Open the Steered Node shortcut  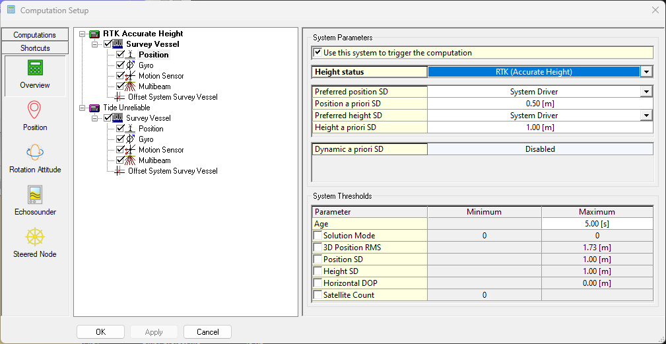(x=35, y=237)
